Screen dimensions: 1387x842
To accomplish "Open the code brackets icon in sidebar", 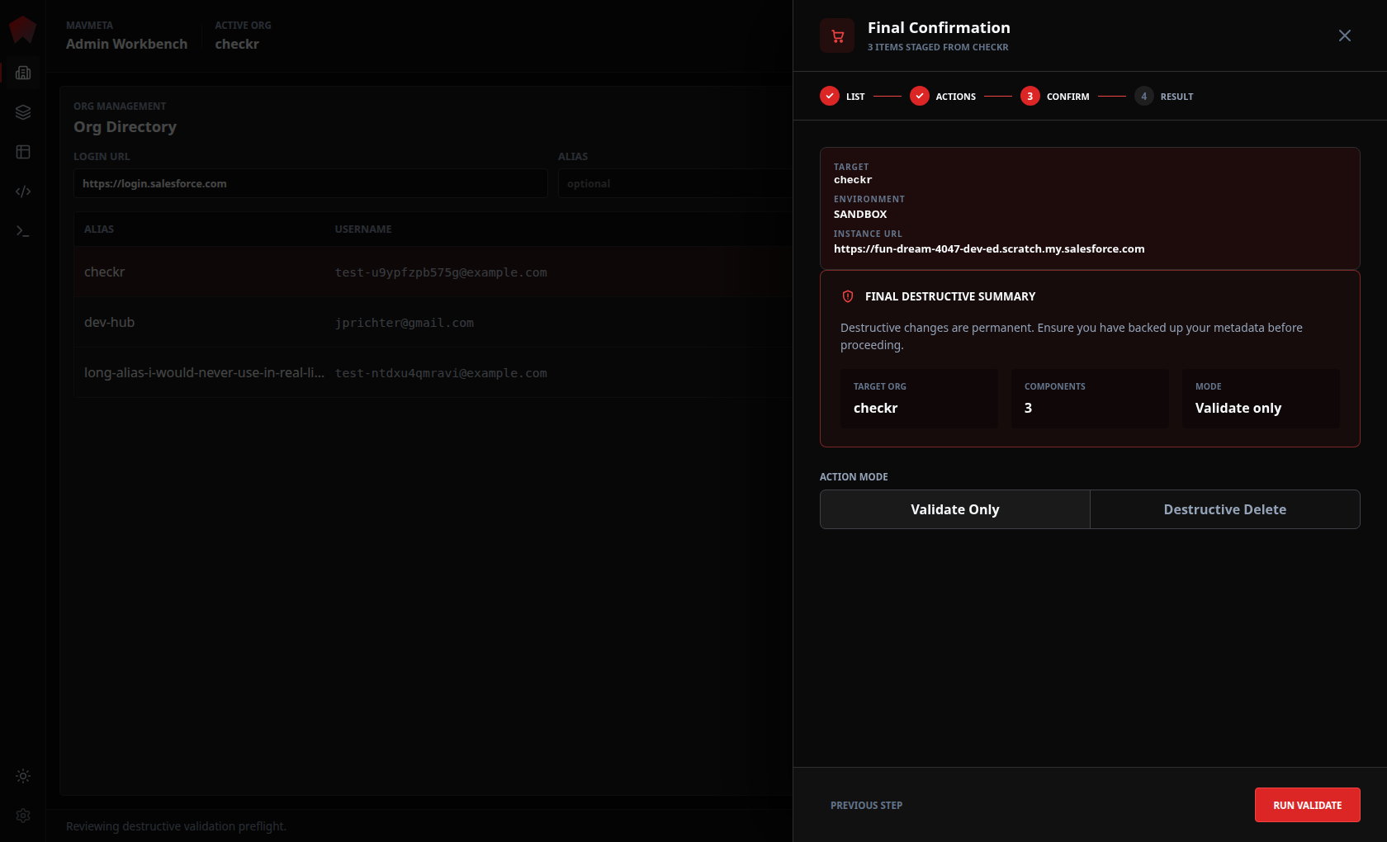I will (23, 192).
